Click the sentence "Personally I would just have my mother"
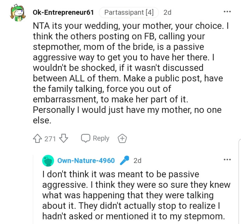241x224 pixels. 127,110
